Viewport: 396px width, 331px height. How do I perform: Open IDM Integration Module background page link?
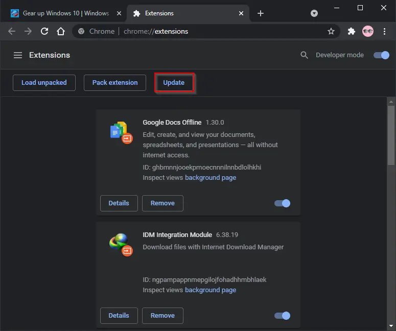tap(211, 290)
